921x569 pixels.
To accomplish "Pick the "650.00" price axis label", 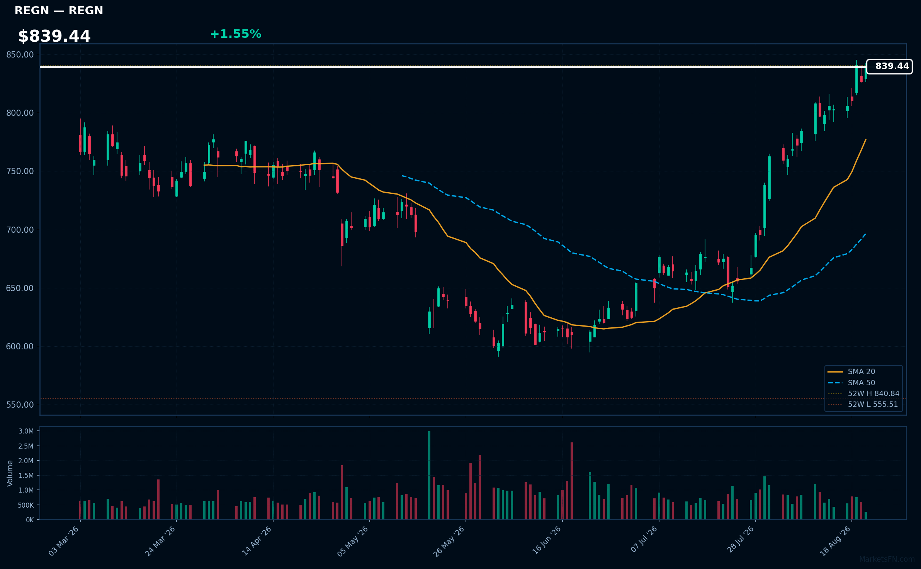I will click(20, 288).
